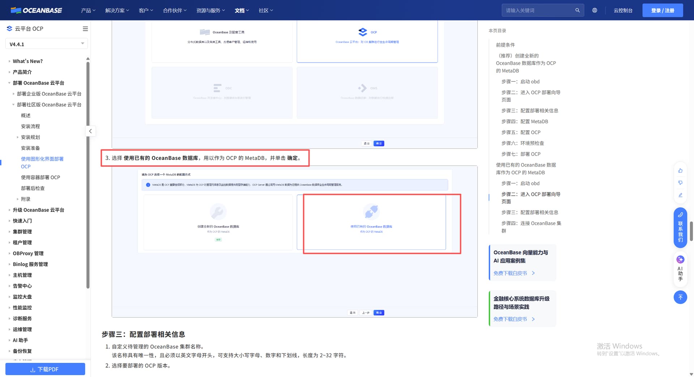Expand the 安装规划 tree node
Image resolution: width=694 pixels, height=377 pixels.
[x=17, y=137]
